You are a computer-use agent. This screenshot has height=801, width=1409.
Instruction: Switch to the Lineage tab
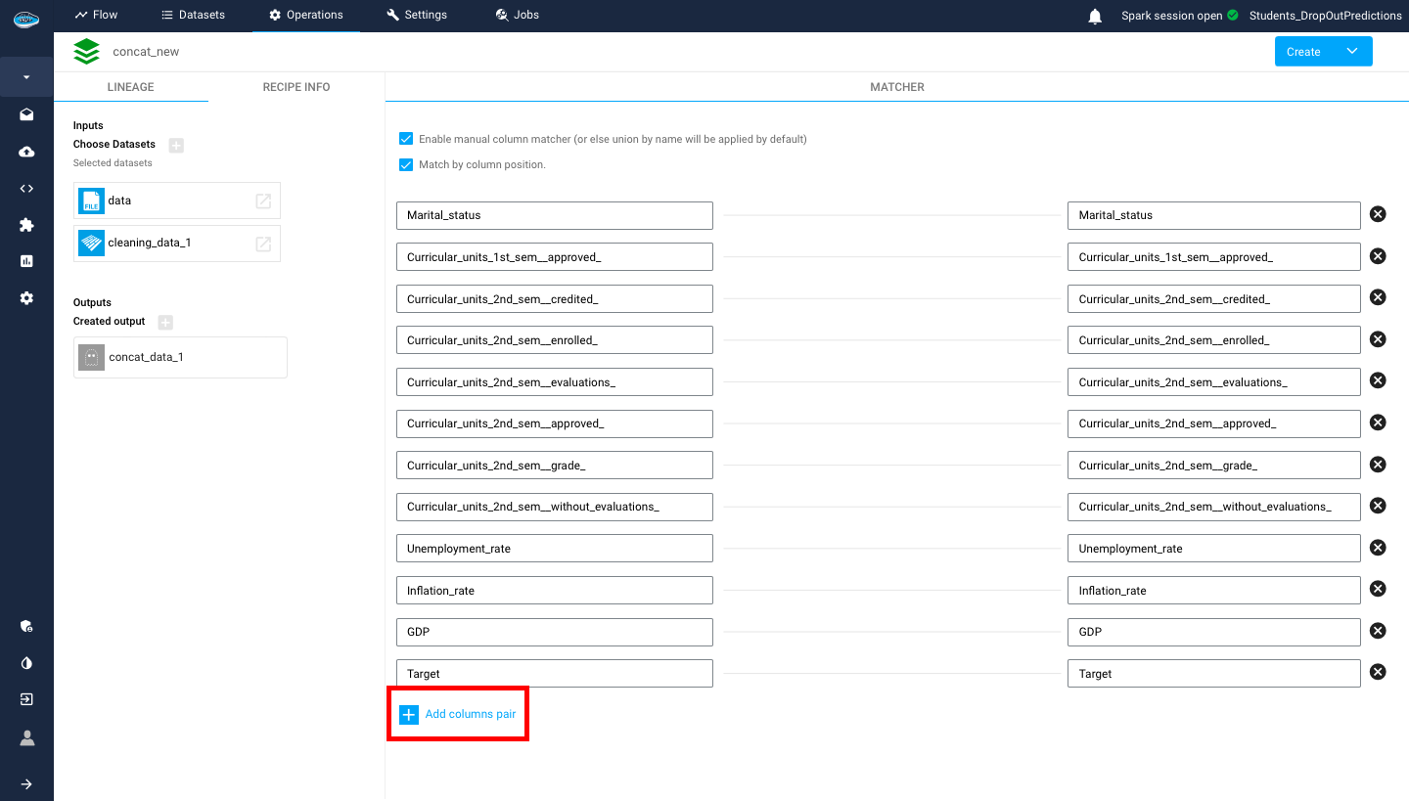coord(130,87)
